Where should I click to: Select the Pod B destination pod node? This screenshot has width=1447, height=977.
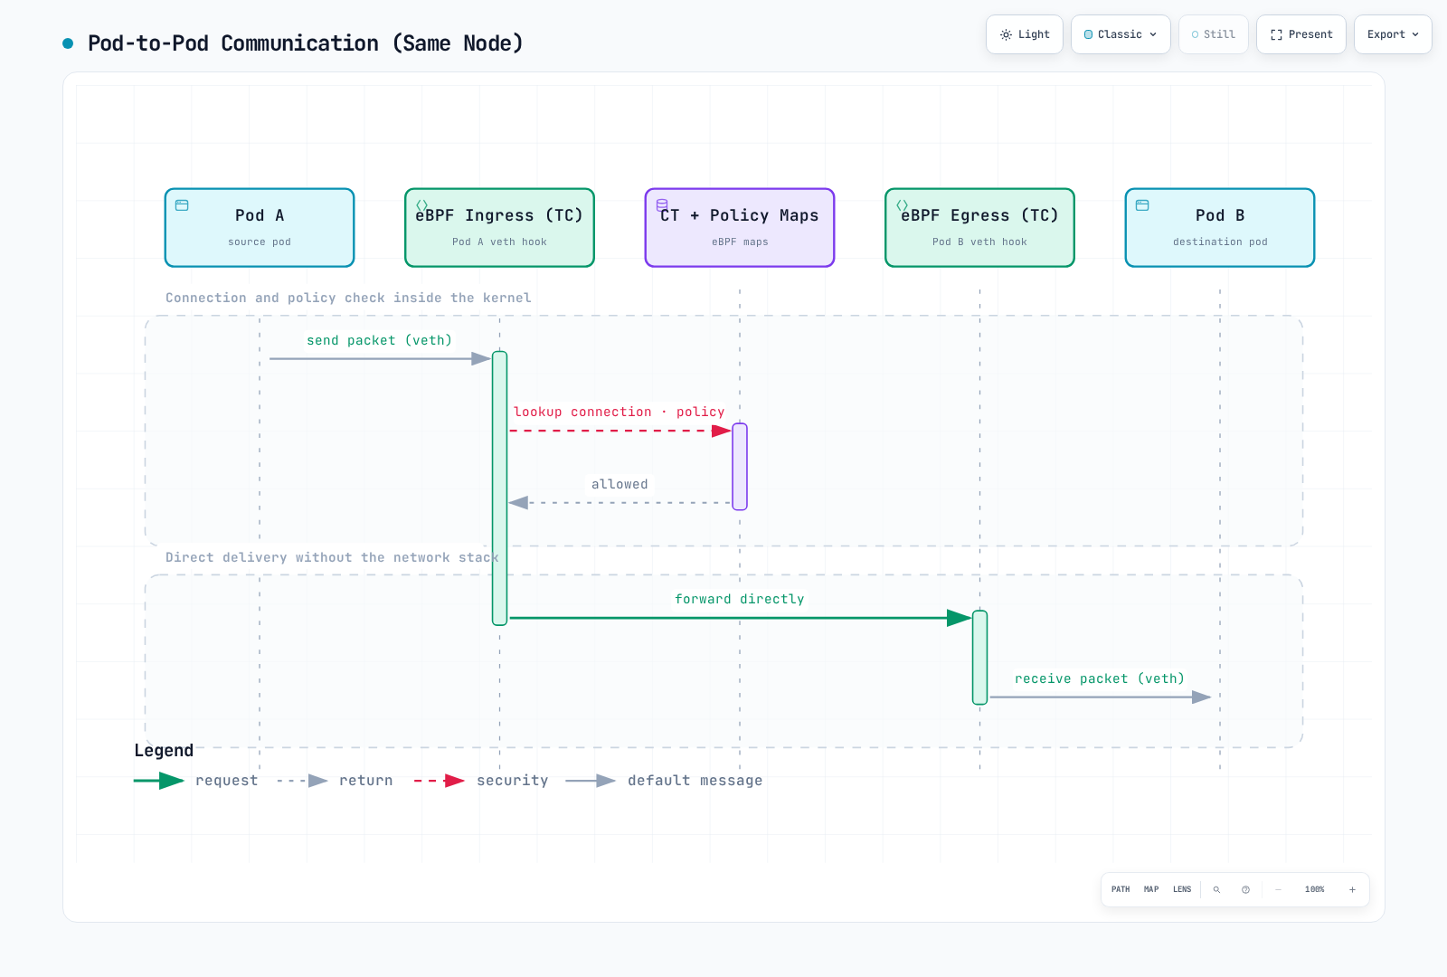pyautogui.click(x=1220, y=228)
